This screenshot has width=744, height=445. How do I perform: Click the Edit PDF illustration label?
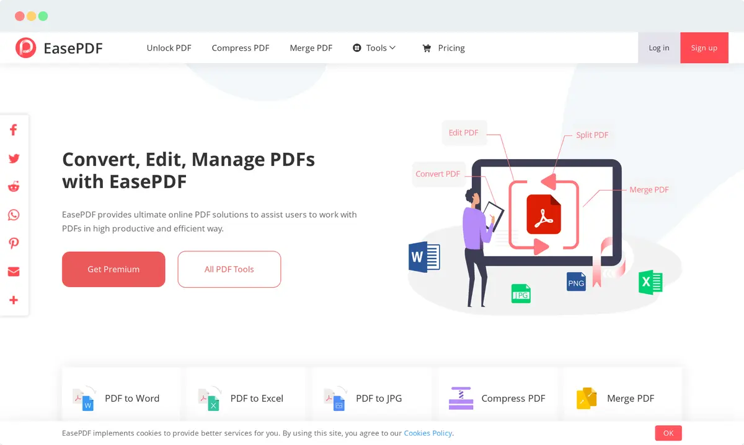[x=464, y=132]
